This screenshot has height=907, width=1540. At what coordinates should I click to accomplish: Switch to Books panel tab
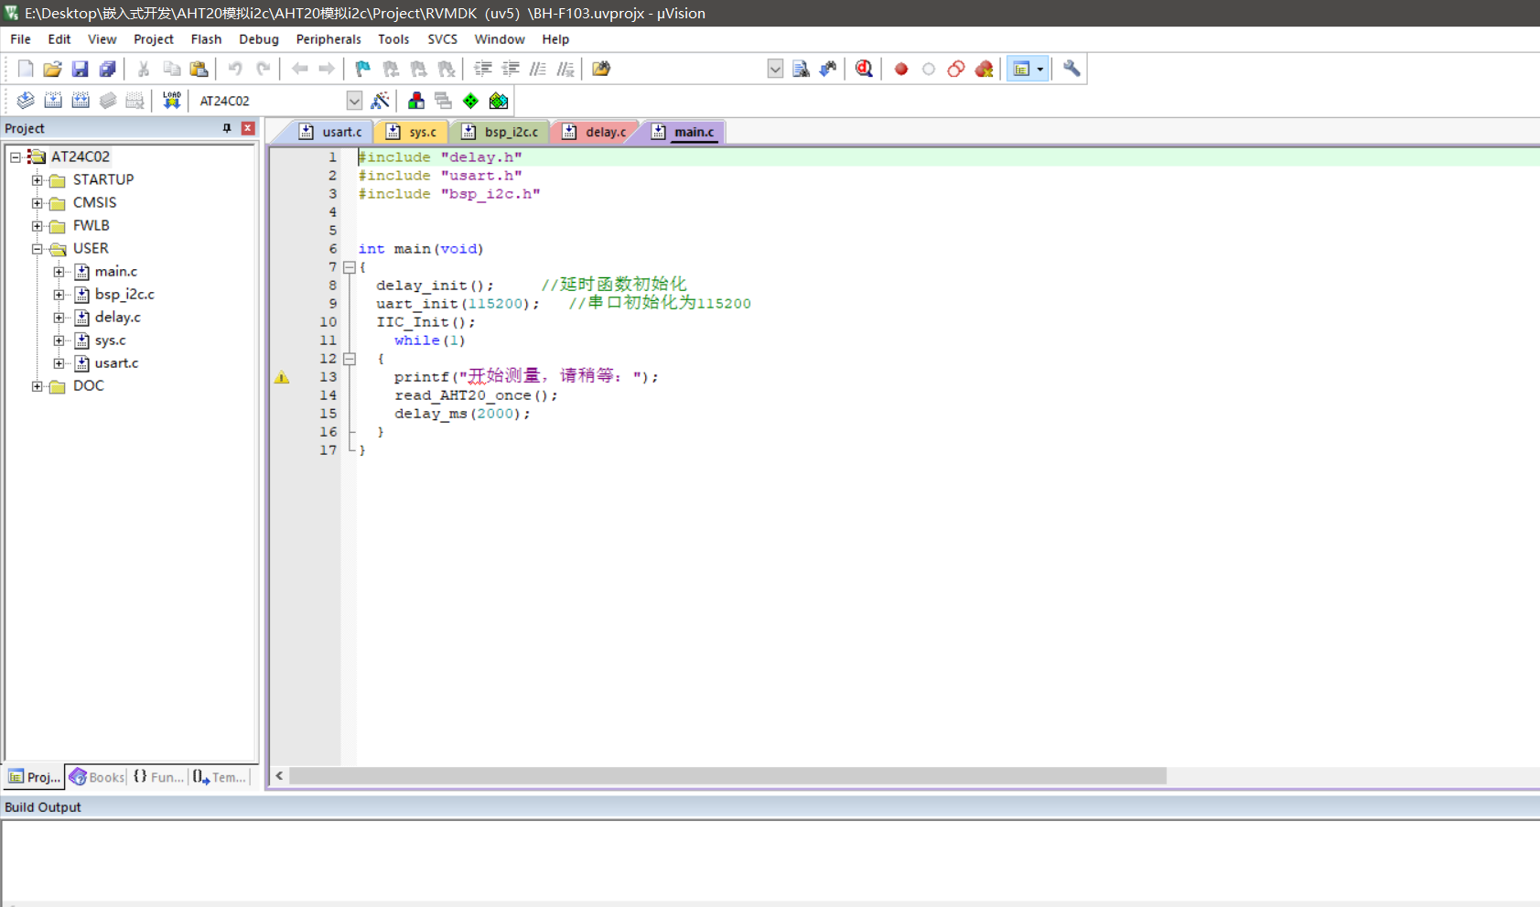point(97,777)
